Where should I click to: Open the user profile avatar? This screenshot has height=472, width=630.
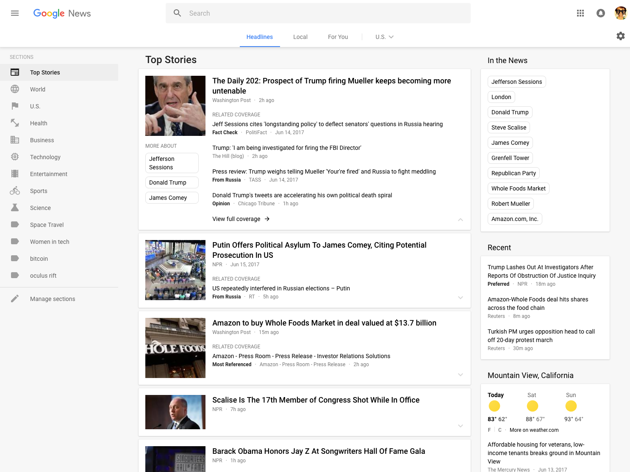coord(621,13)
